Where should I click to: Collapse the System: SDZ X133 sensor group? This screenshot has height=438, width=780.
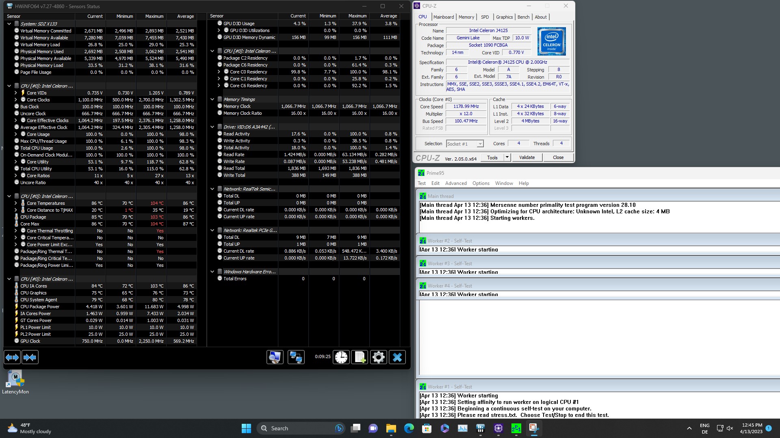coord(9,24)
